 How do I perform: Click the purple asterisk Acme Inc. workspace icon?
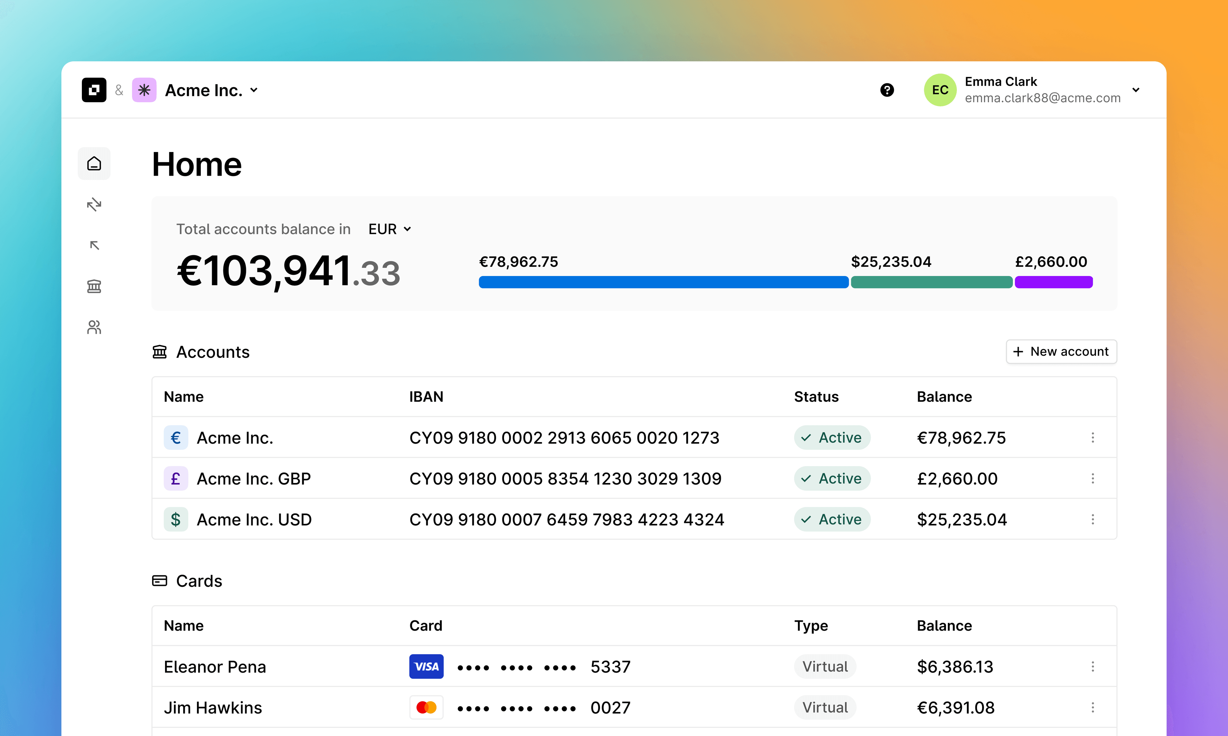pos(144,90)
